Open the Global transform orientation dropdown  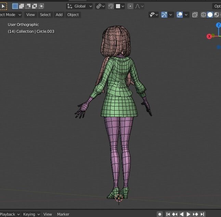[79, 6]
